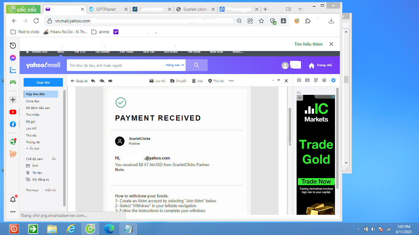Forward the email

(x=110, y=81)
